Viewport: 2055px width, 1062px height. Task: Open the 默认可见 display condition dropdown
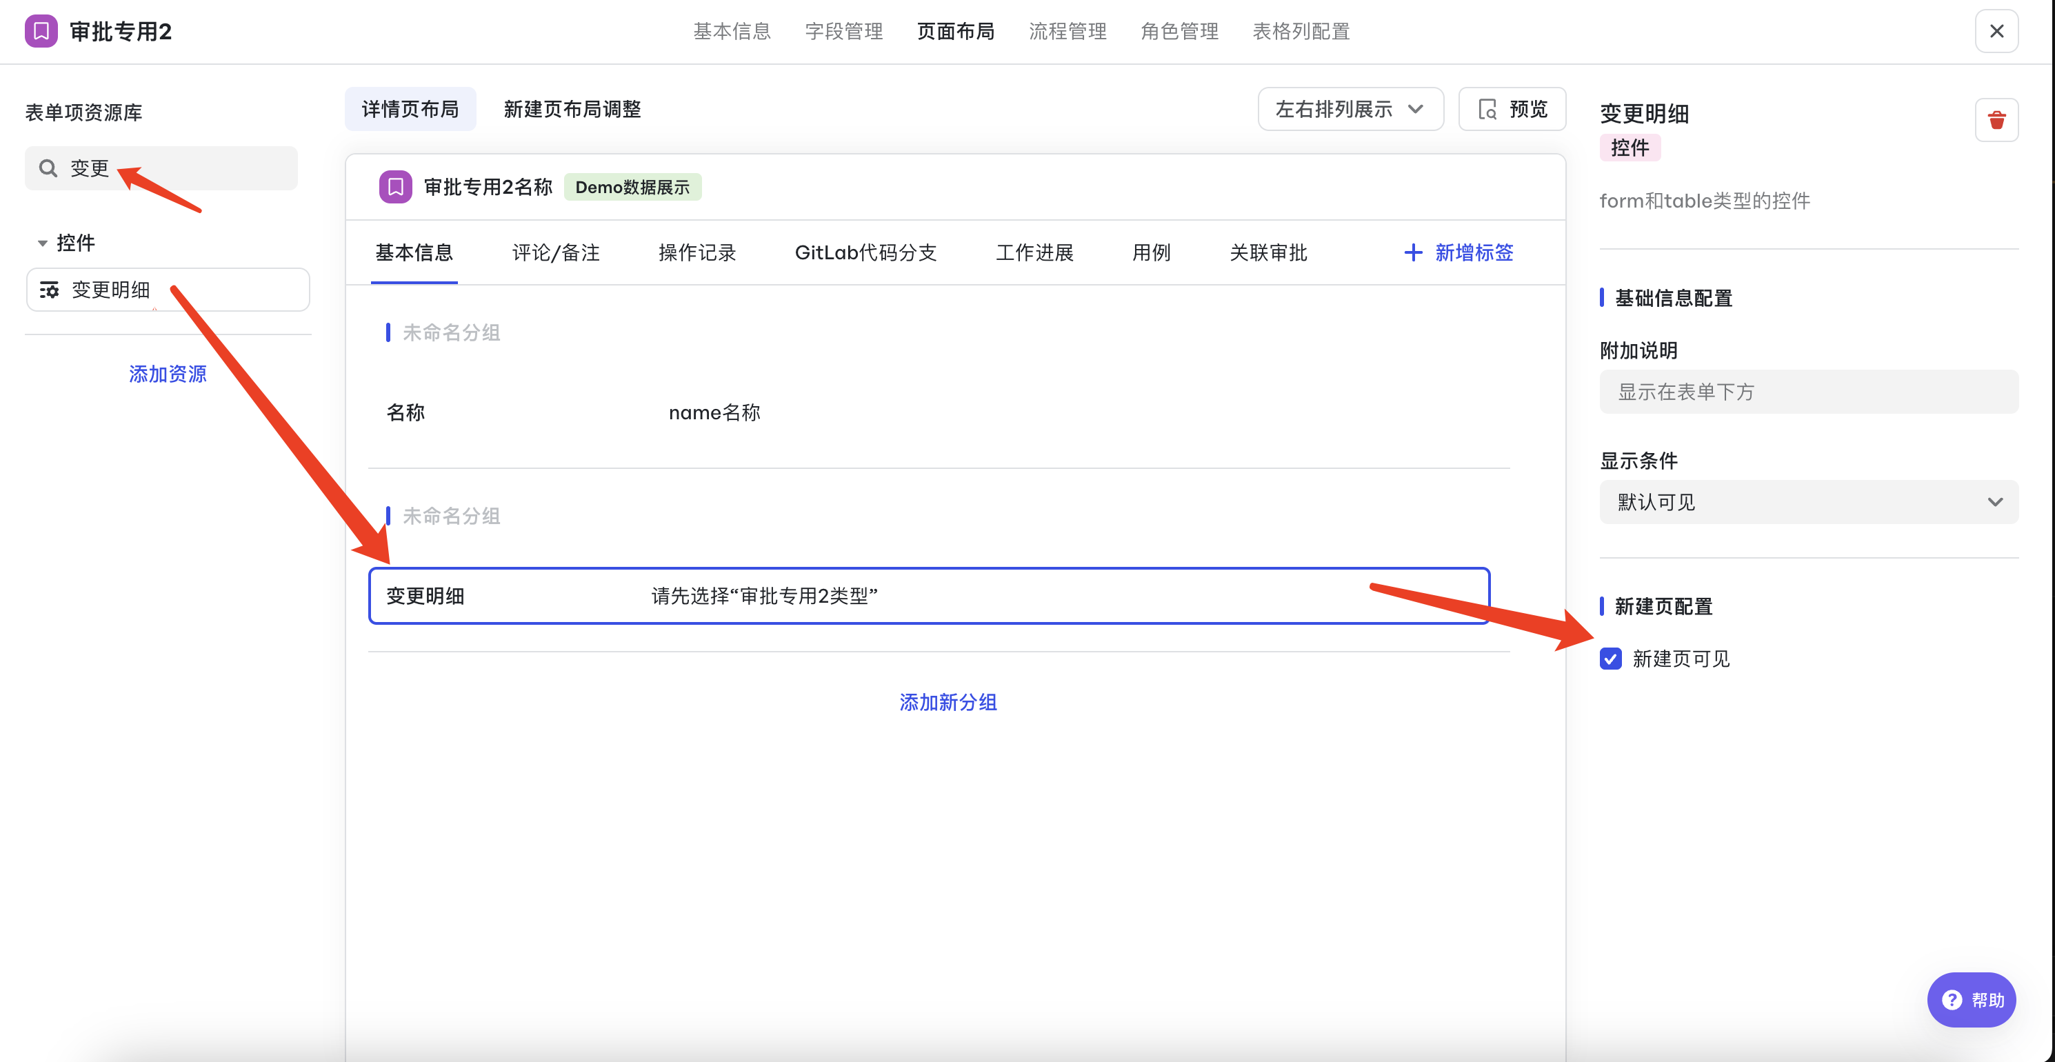point(1809,502)
